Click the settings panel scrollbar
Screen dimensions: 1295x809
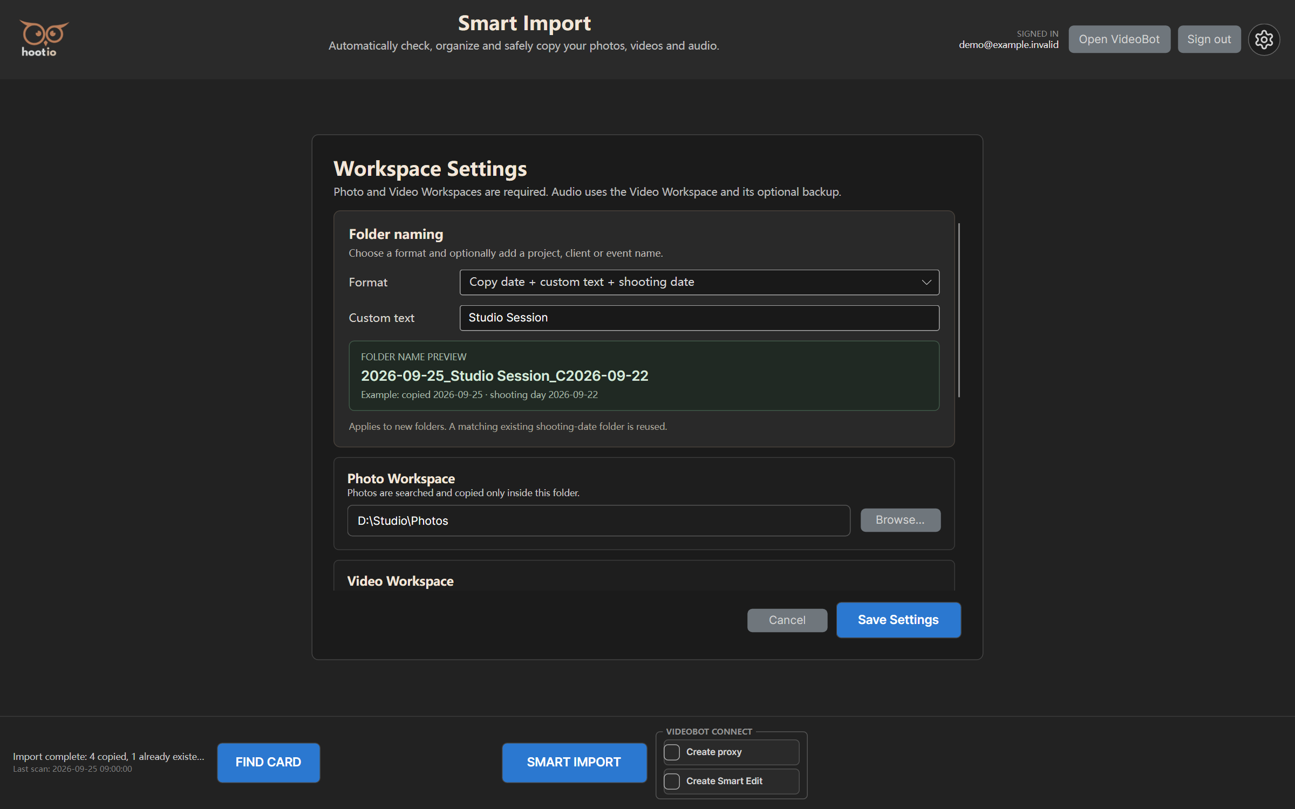click(959, 310)
